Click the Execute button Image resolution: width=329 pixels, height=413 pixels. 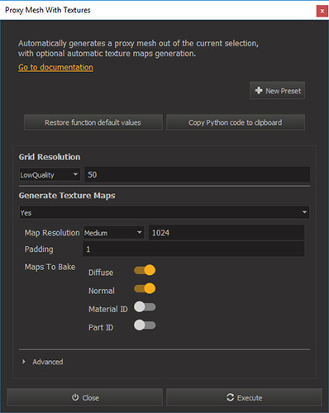click(244, 397)
